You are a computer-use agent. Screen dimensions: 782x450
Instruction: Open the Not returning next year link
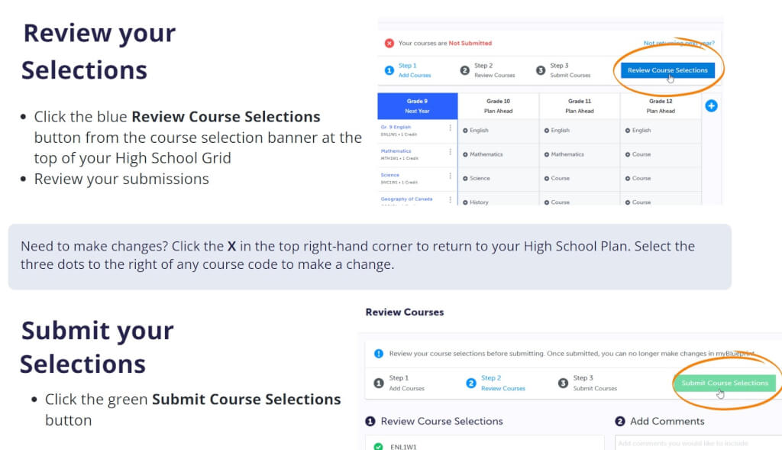[x=679, y=44]
